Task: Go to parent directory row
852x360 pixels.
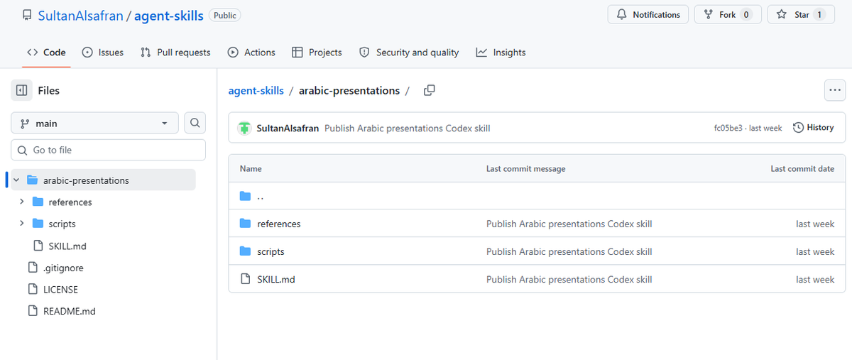Action: click(x=537, y=196)
